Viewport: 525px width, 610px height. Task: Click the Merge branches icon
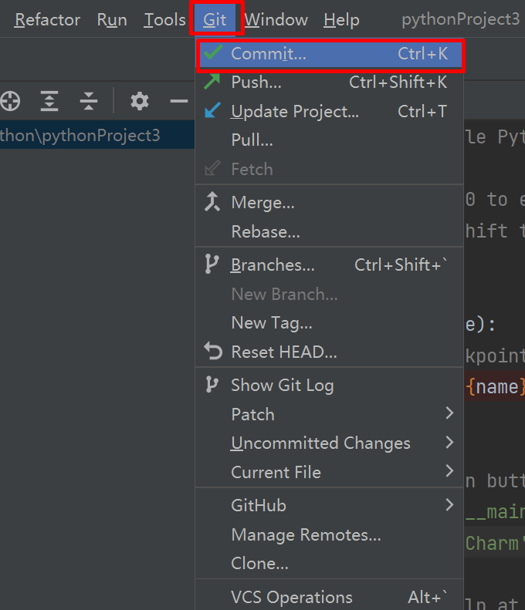coord(212,201)
